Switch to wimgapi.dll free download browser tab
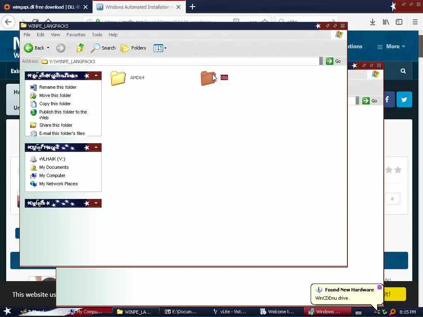The width and height of the screenshot is (423, 317). [x=46, y=7]
